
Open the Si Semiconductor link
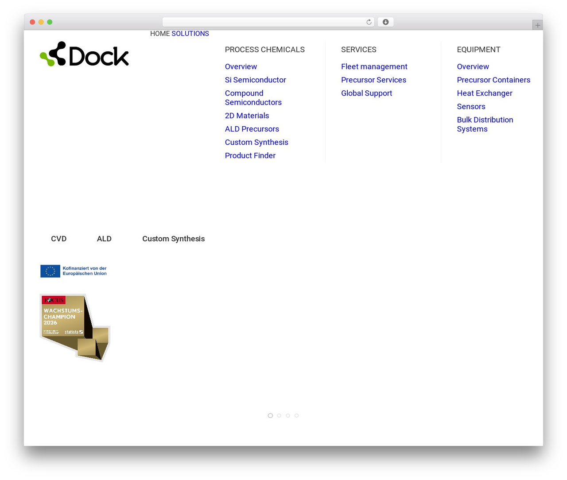(256, 80)
